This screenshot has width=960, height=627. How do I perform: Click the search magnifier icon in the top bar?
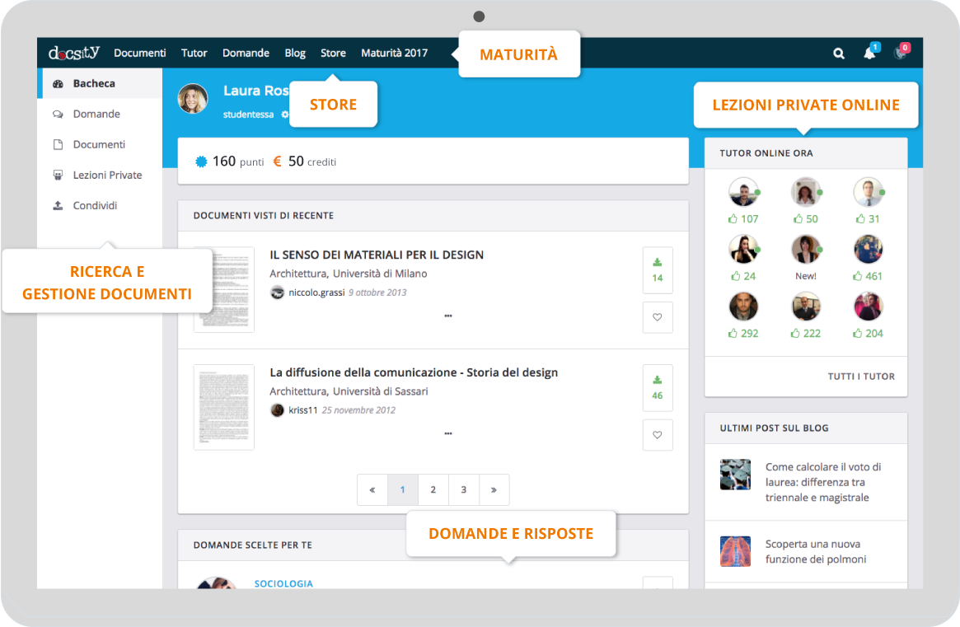click(x=839, y=54)
